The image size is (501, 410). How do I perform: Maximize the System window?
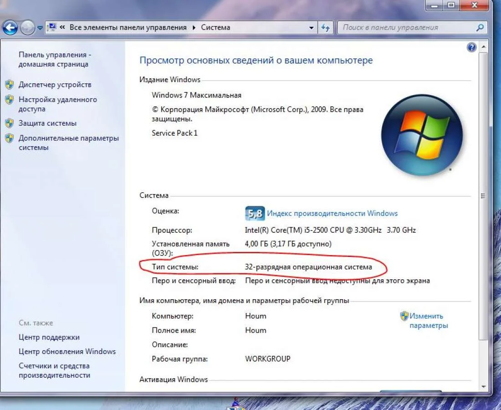pyautogui.click(x=451, y=5)
